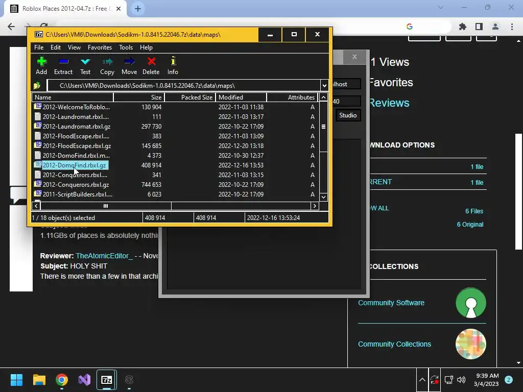The image size is (523, 392).
Task: Click the Copy toolbar icon
Action: click(107, 66)
